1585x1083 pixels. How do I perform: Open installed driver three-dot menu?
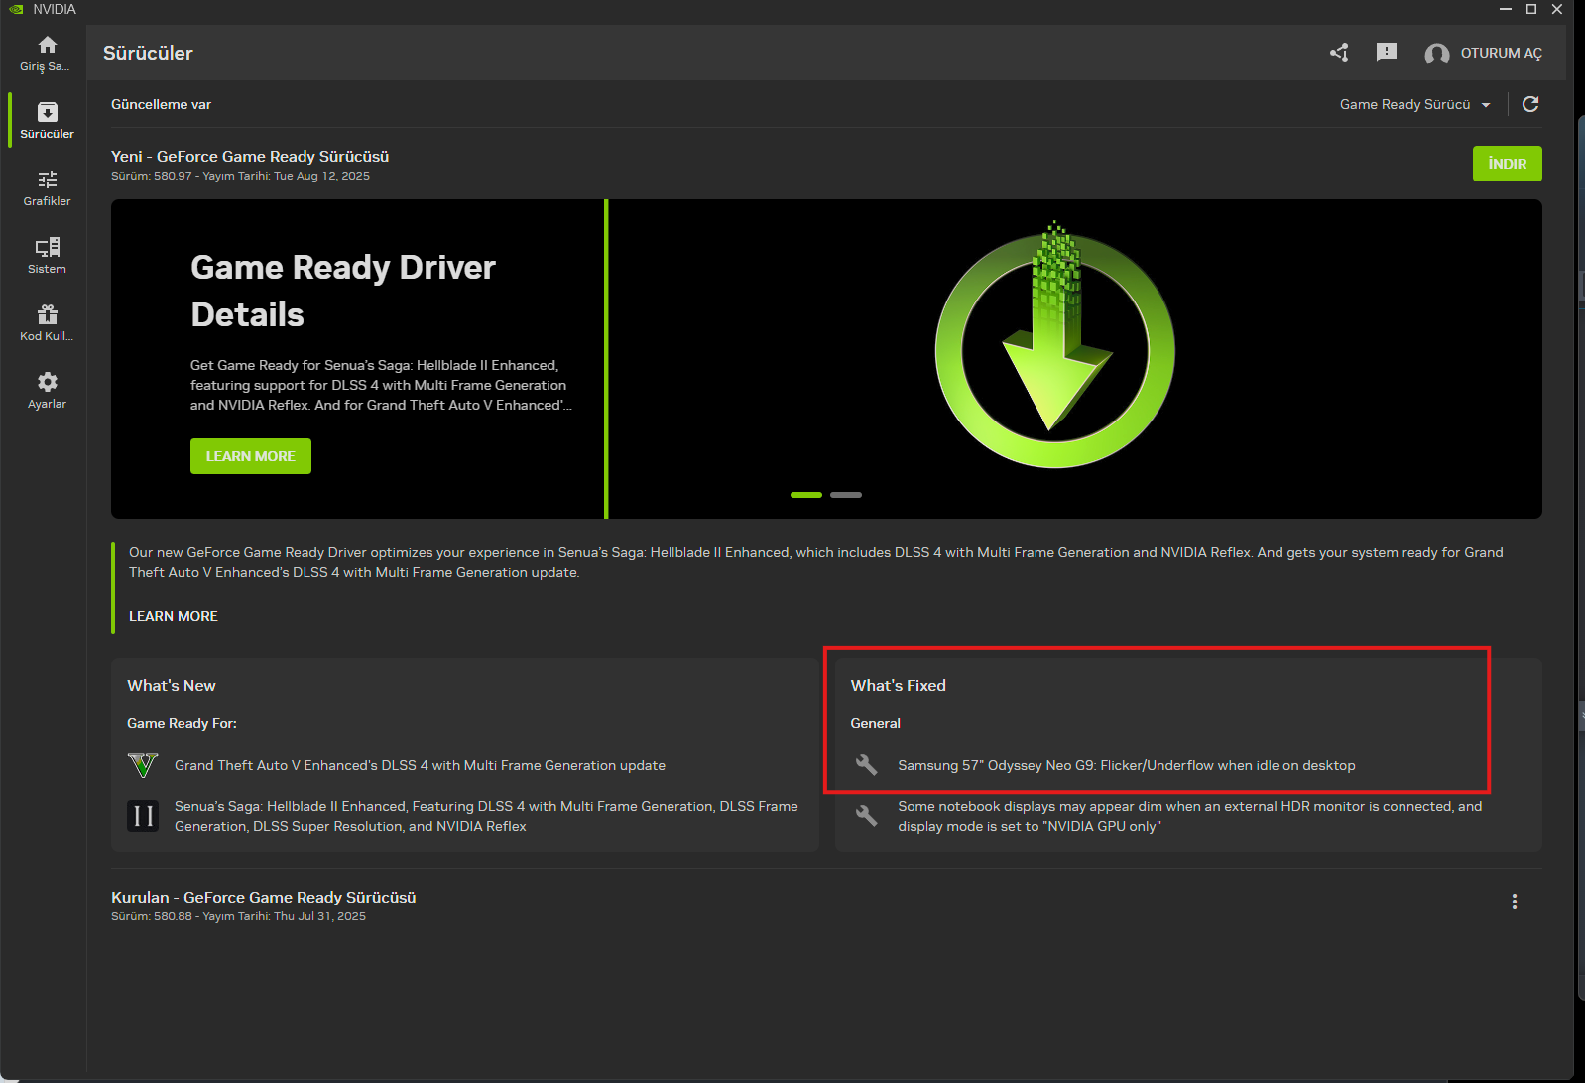click(x=1515, y=902)
